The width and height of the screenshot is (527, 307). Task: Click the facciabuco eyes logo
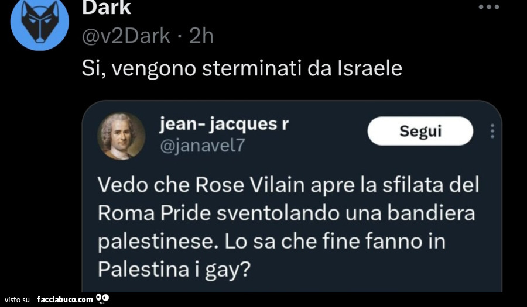102,299
